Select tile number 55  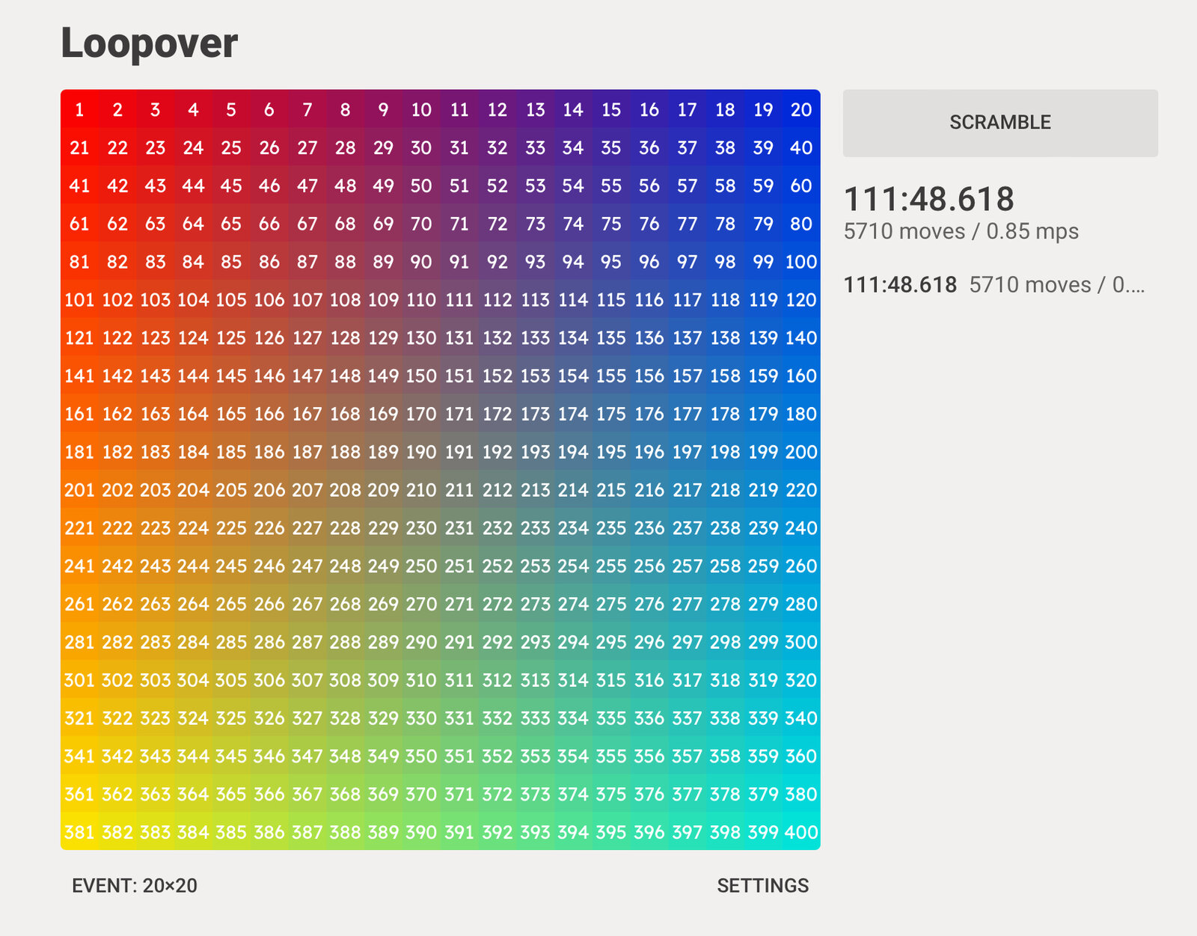[x=611, y=186]
